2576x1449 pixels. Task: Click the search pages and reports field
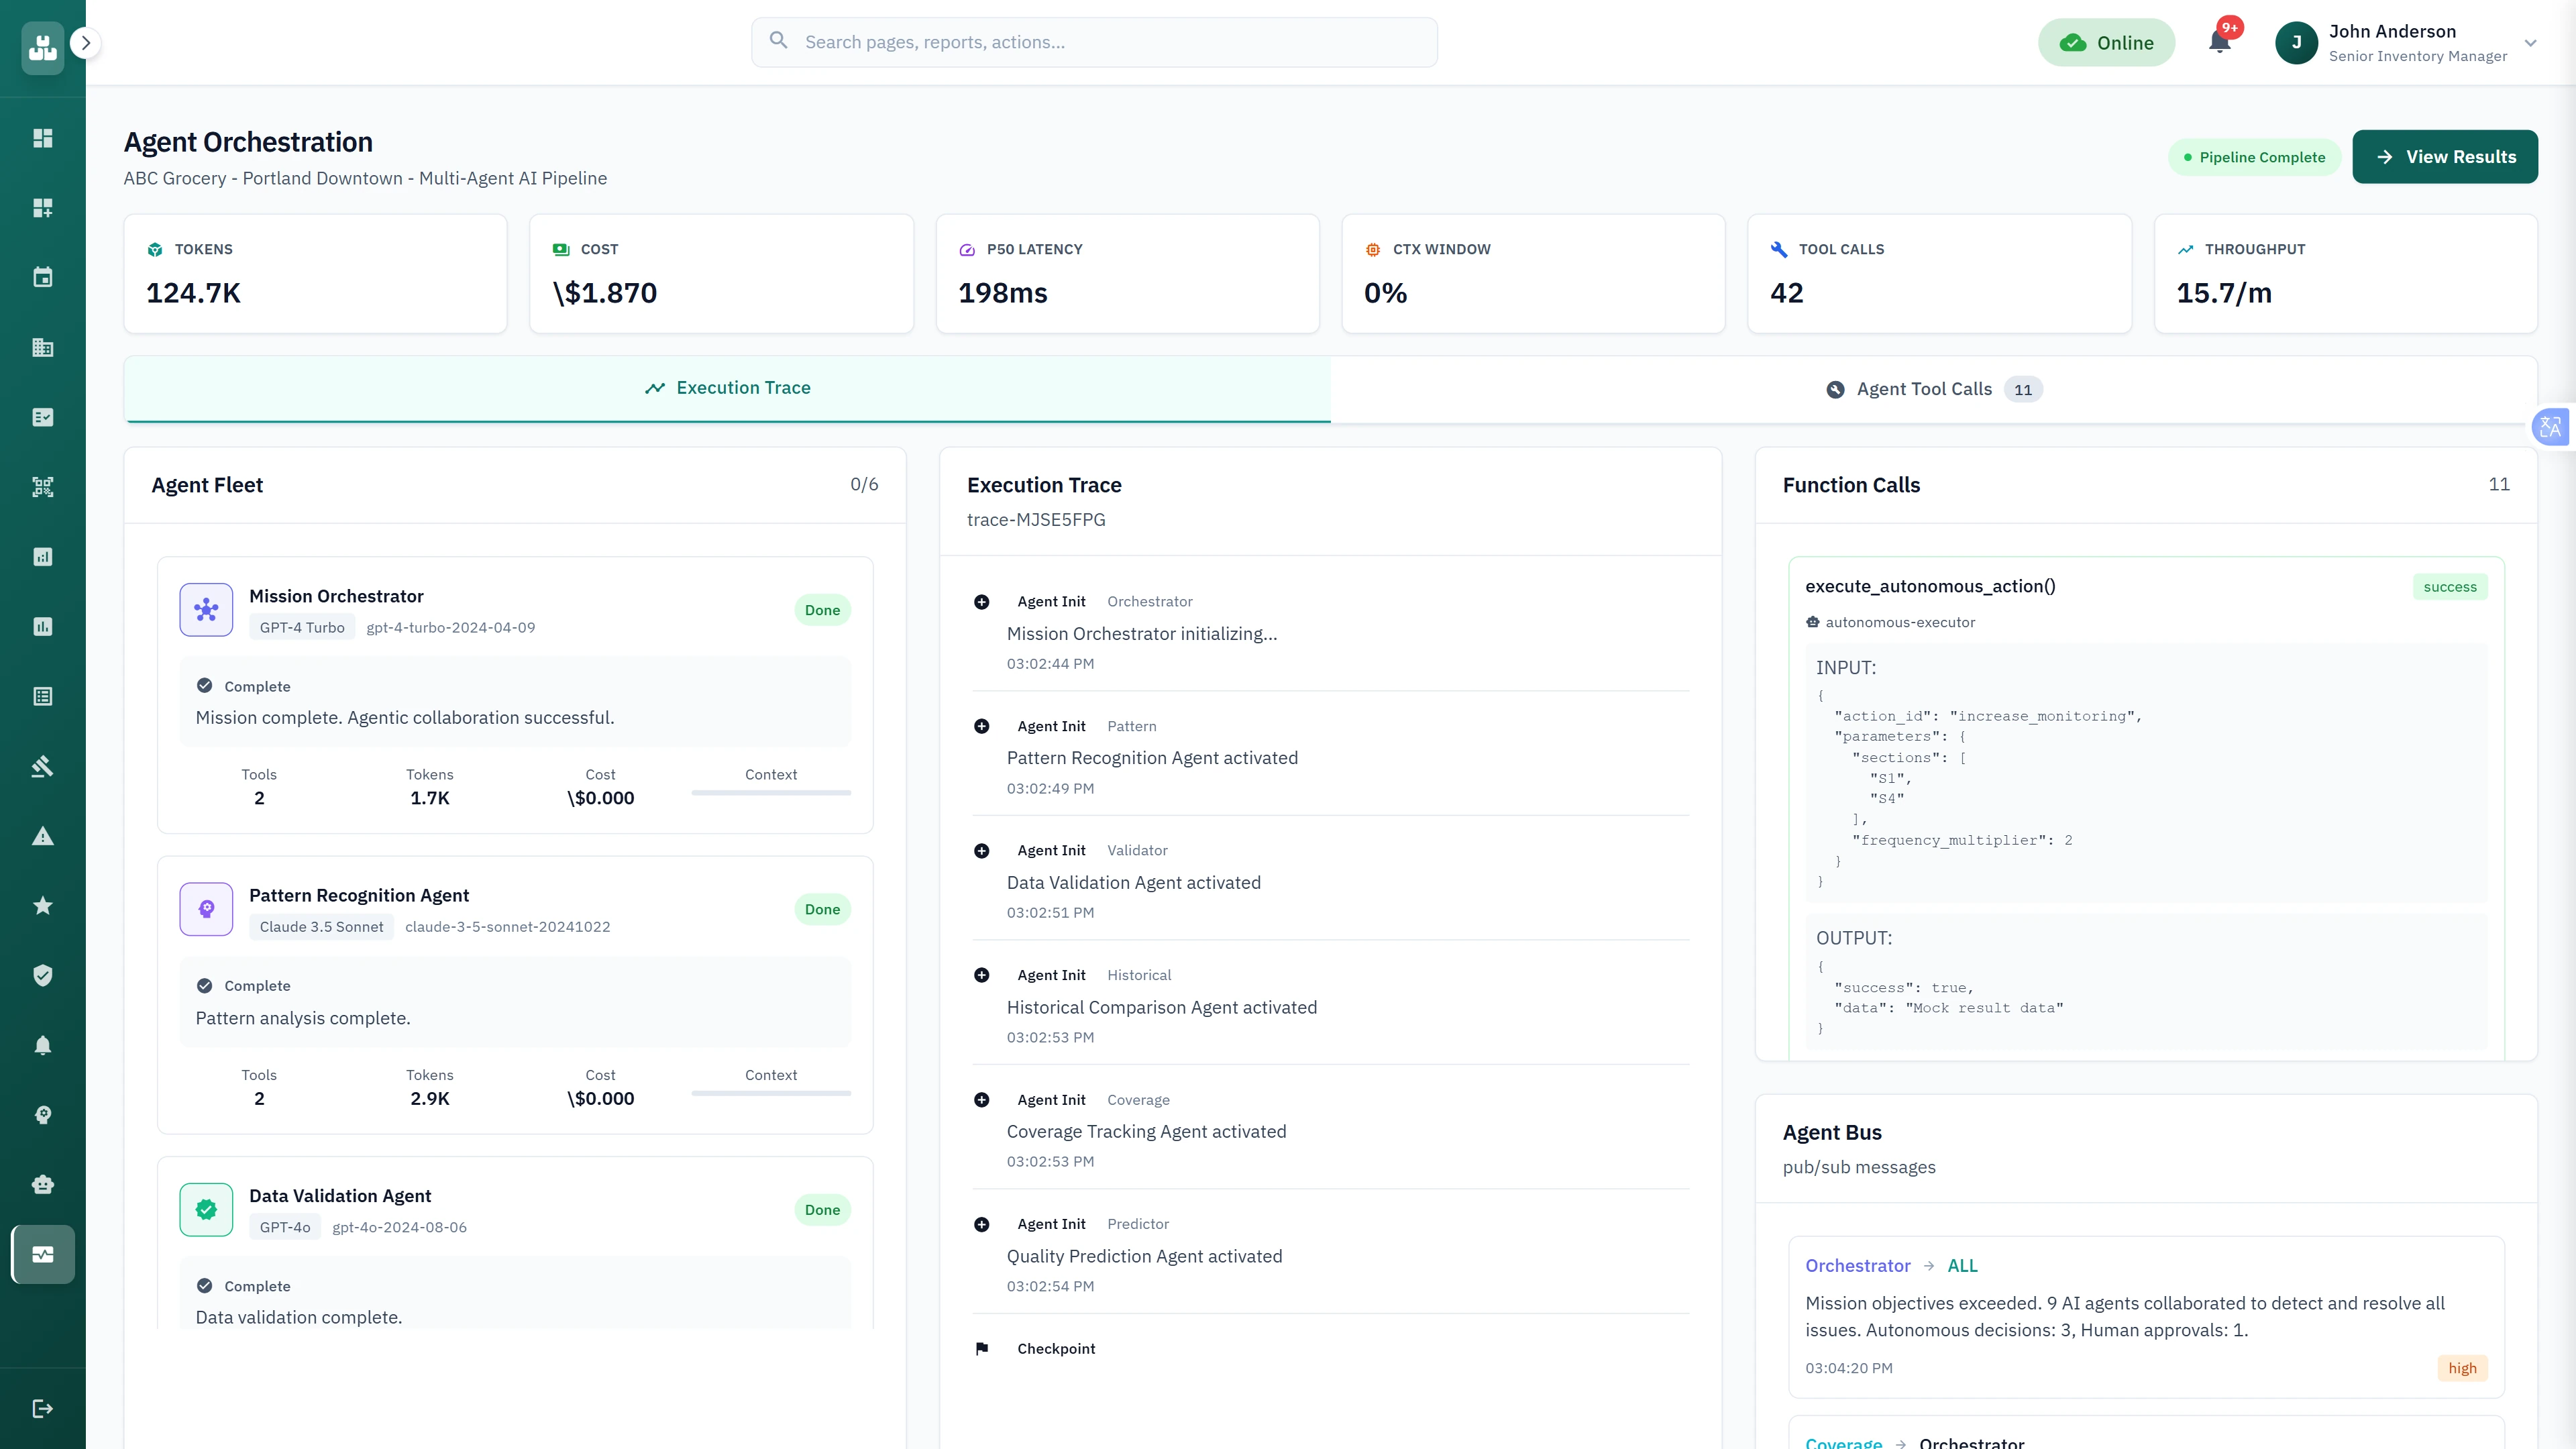(x=1094, y=42)
